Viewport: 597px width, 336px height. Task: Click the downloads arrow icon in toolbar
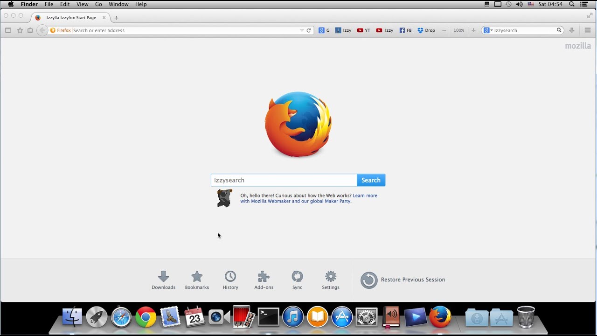pyautogui.click(x=572, y=30)
